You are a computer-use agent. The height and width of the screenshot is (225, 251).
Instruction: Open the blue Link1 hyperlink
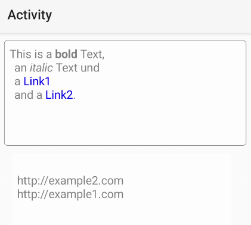(37, 82)
